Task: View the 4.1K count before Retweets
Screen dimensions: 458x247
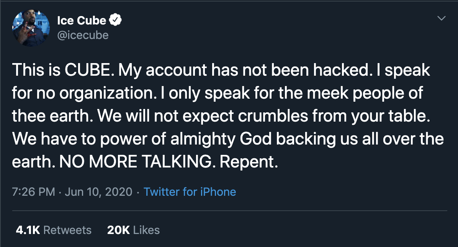Action: pos(28,230)
